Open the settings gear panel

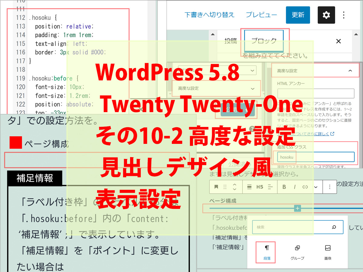[326, 15]
